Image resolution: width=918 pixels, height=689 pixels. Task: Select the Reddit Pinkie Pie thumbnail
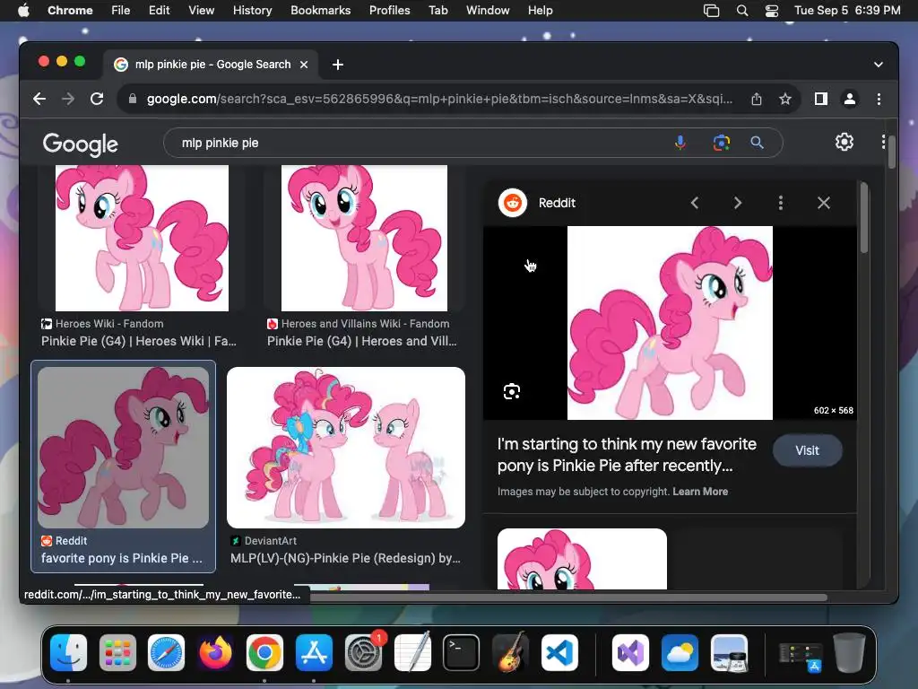coord(123,448)
